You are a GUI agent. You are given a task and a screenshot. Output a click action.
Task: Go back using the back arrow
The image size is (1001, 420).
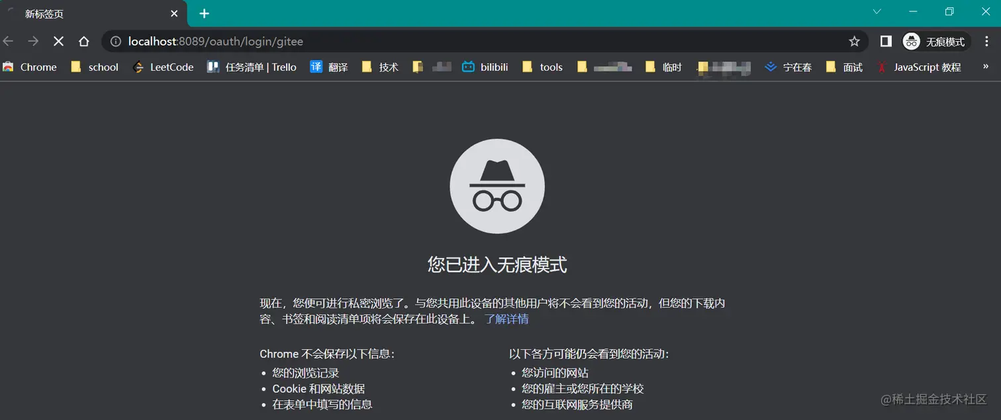tap(8, 41)
